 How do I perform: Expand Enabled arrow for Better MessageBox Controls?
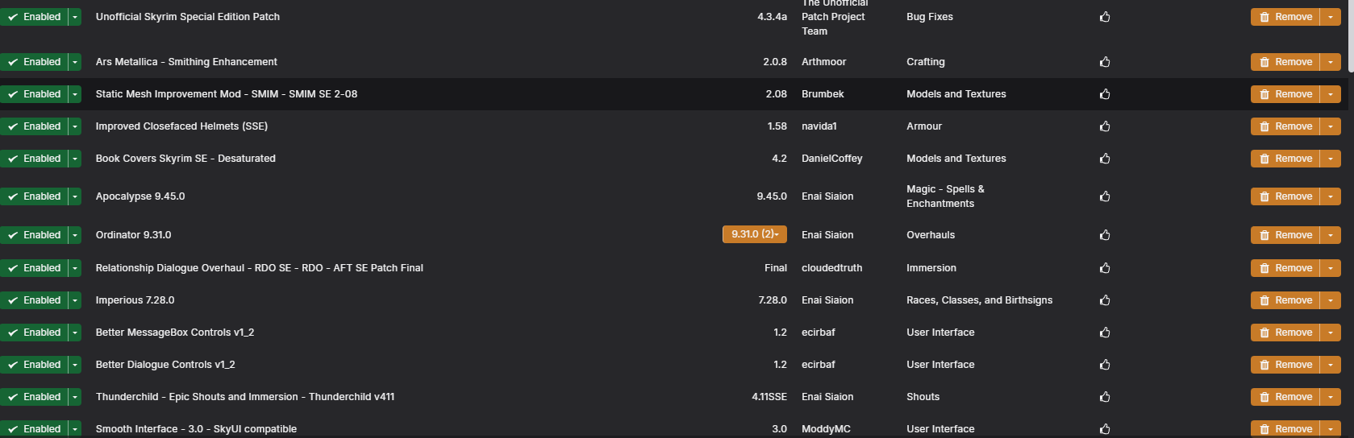pyautogui.click(x=75, y=333)
